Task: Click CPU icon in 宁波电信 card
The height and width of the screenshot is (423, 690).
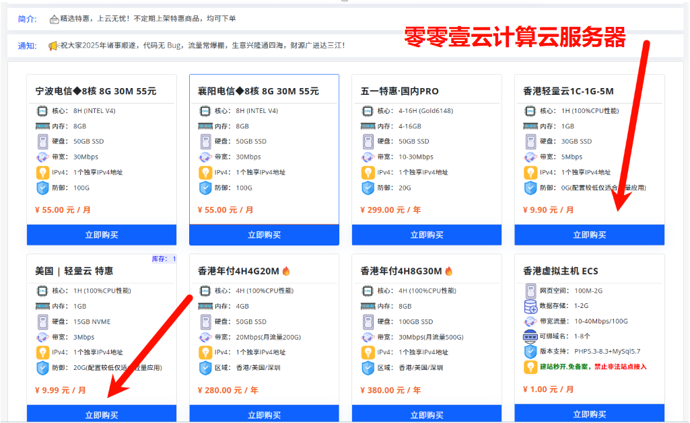Action: pyautogui.click(x=42, y=111)
